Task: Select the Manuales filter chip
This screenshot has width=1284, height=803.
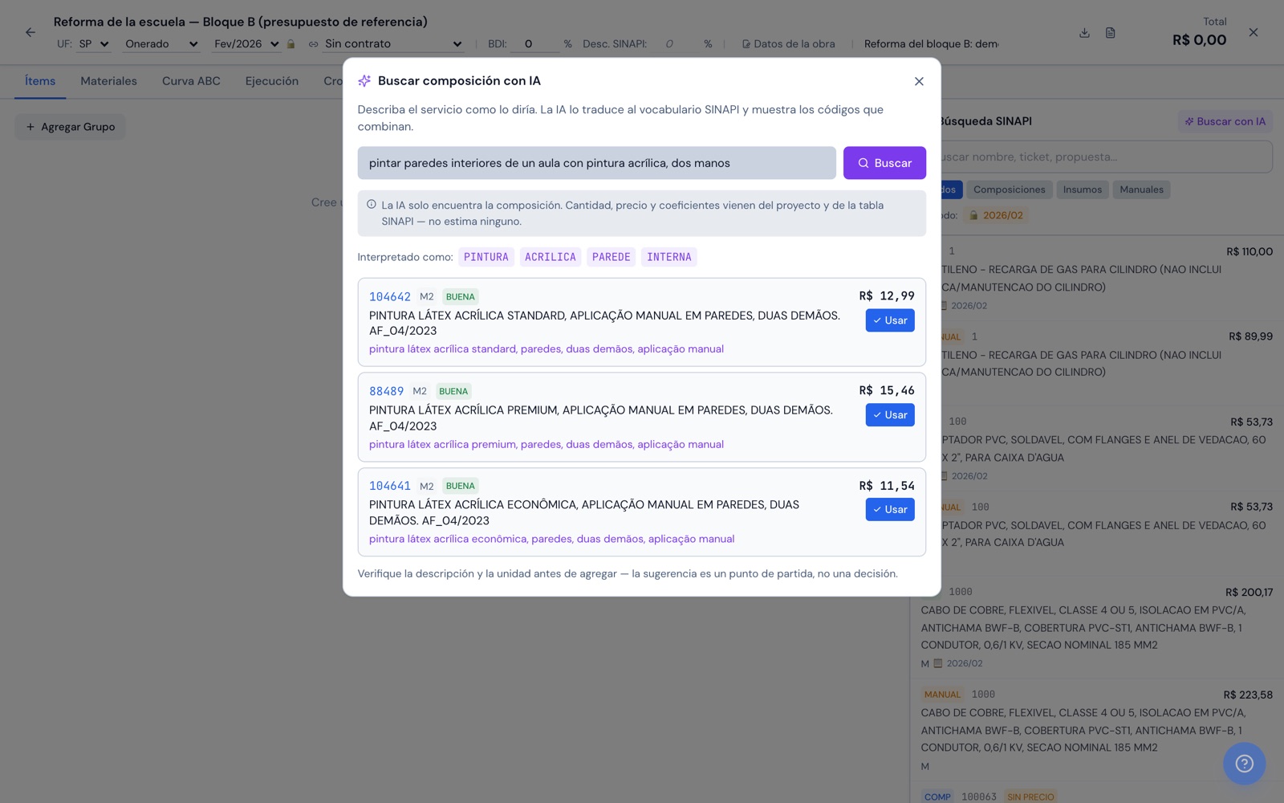Action: 1141,190
